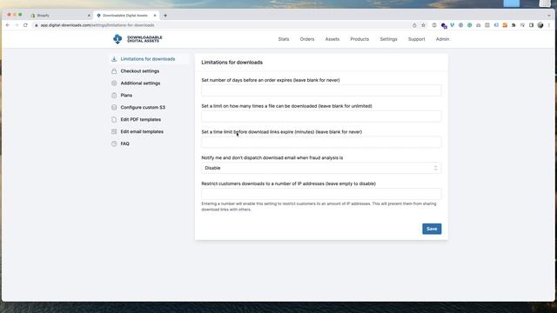Click the icon beside Edit email templates
This screenshot has height=313, width=557.
point(114,131)
